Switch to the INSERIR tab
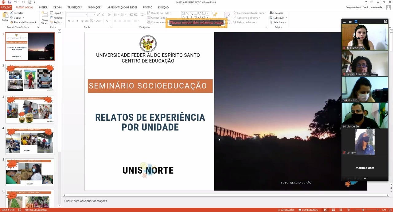 [x=43, y=7]
